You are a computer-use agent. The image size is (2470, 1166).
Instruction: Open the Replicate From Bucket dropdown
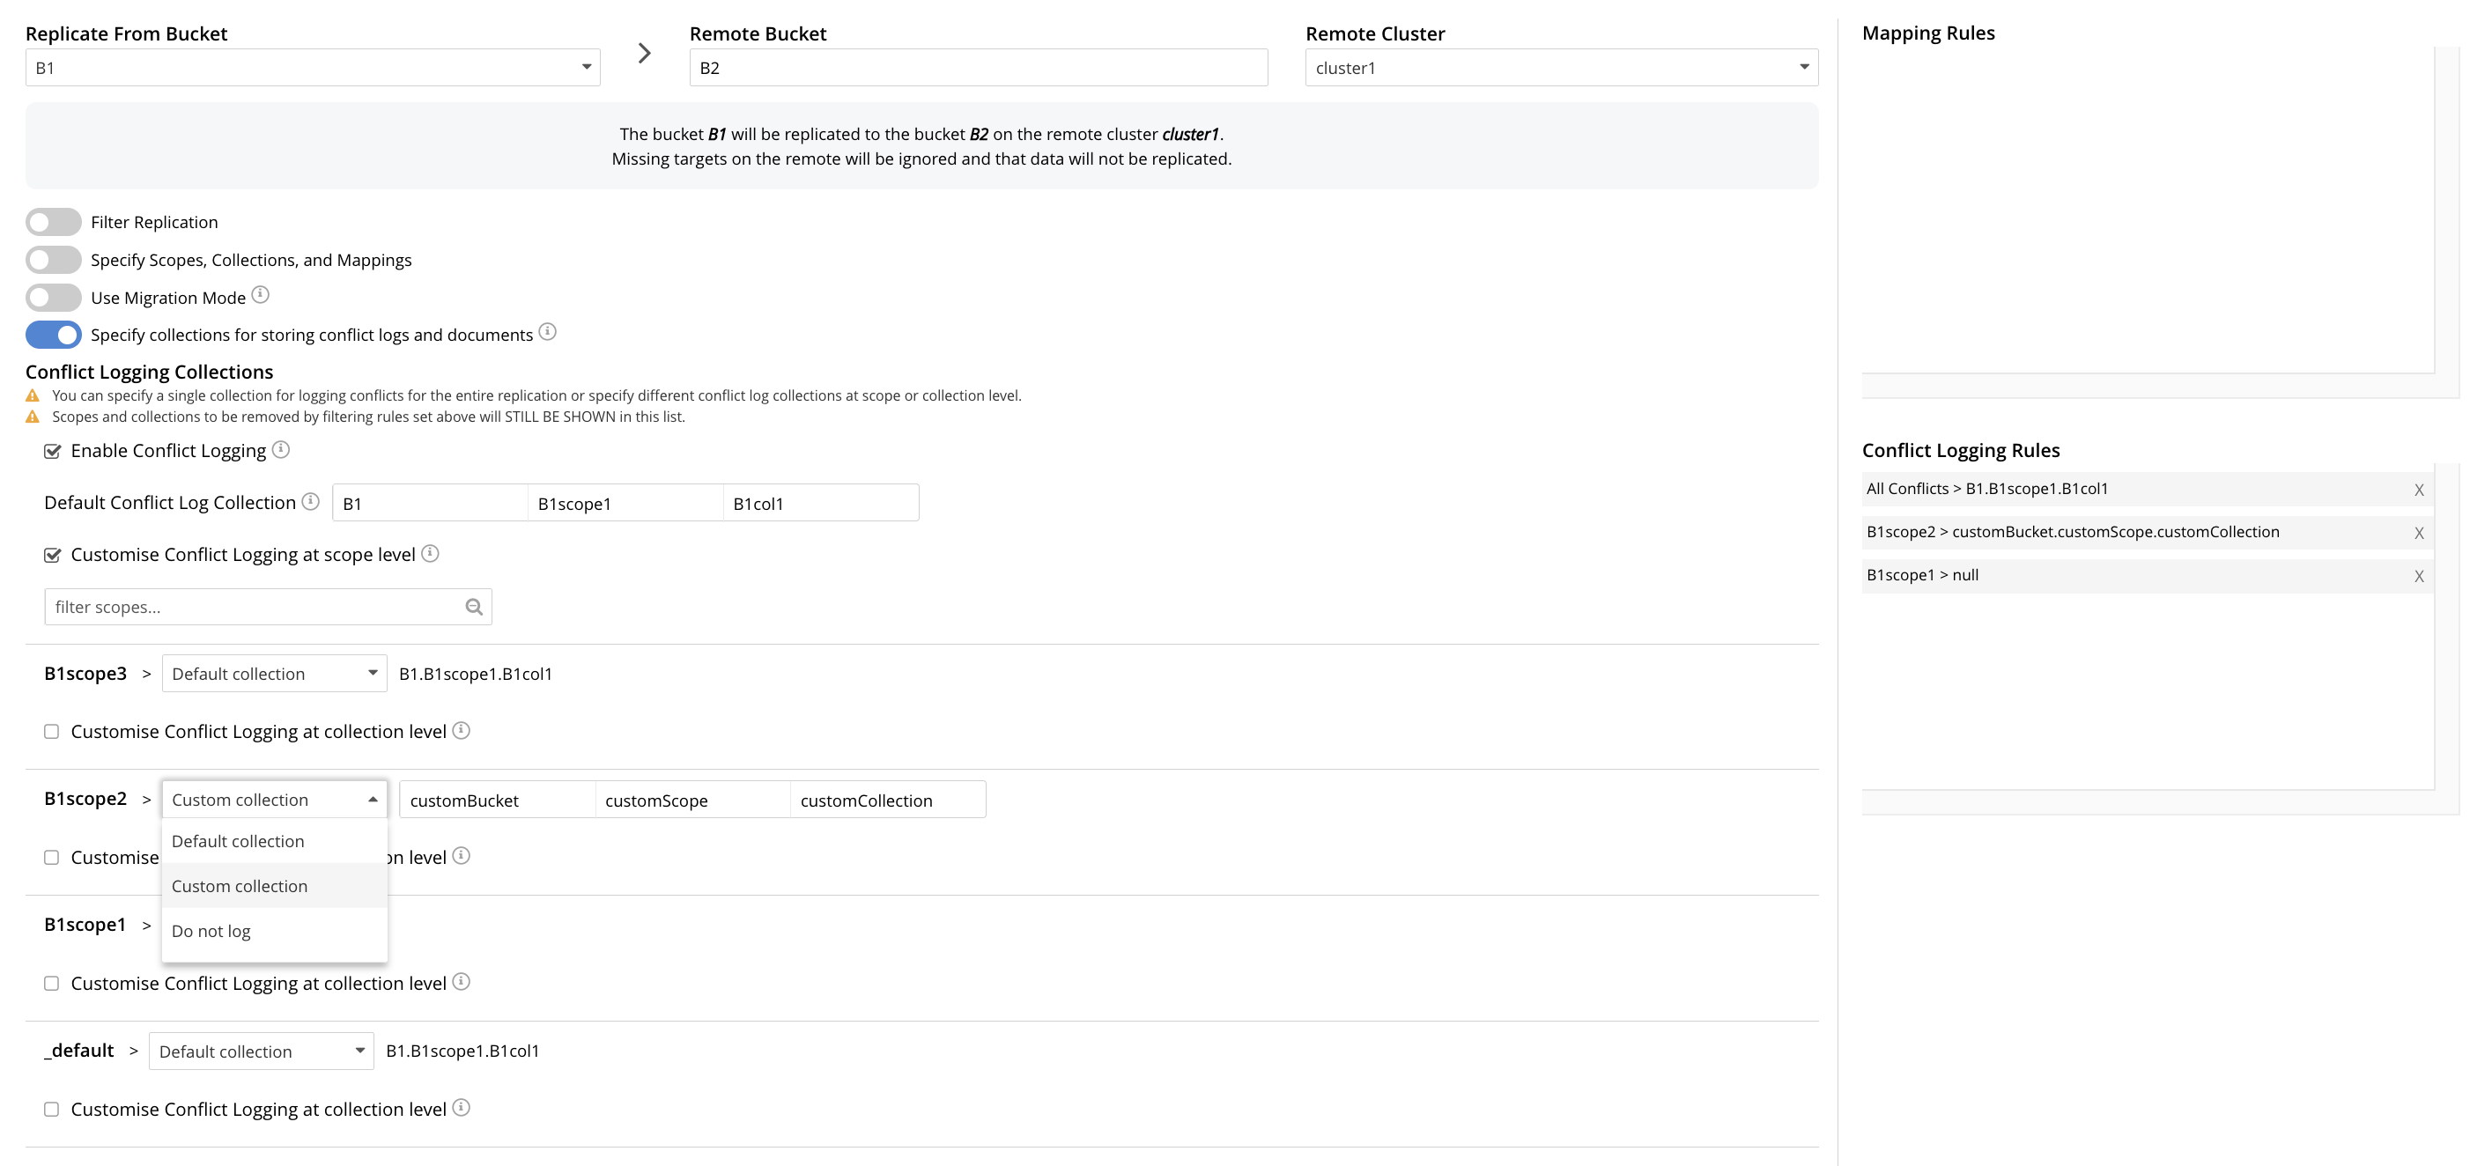pyautogui.click(x=313, y=68)
